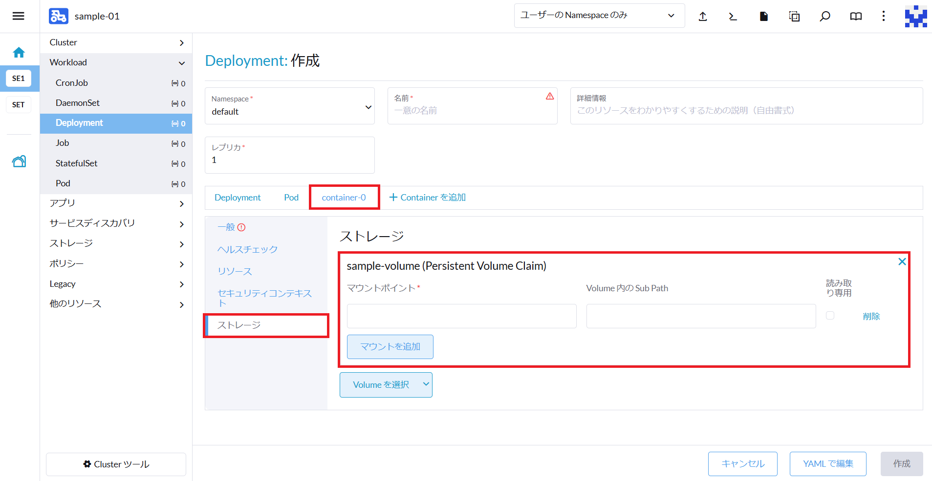Click the copy KubeConfig icon
932x481 pixels.
pyautogui.click(x=794, y=17)
